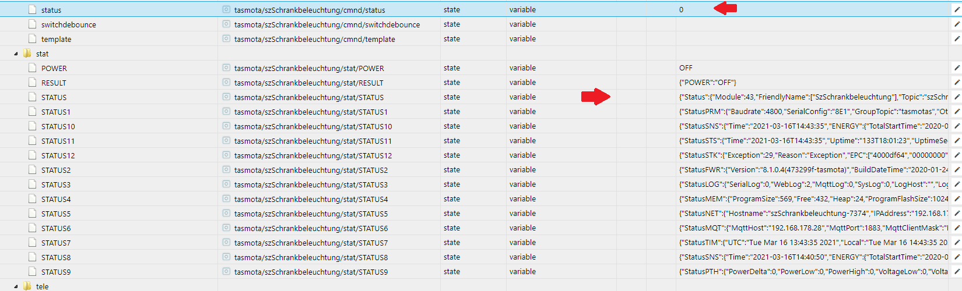Image resolution: width=962 pixels, height=291 pixels.
Task: Select the STATUS10 object
Action: pyautogui.click(x=58, y=126)
